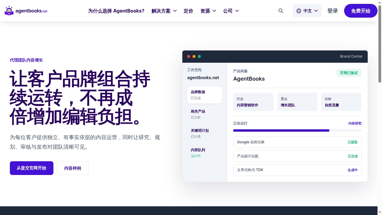
Task: Open 为什么选择 AgentBooks? menu item
Action: tap(116, 11)
